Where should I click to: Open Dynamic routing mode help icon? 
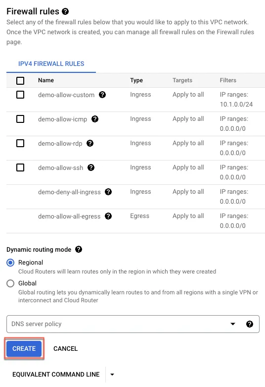click(x=79, y=249)
